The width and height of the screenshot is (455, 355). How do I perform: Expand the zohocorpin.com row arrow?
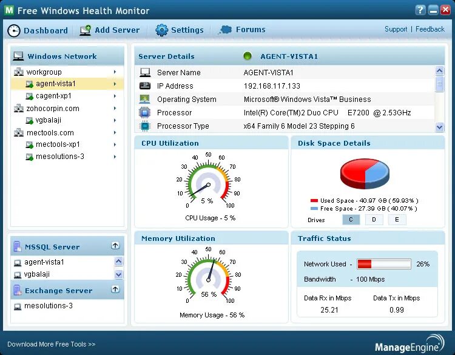click(x=115, y=108)
